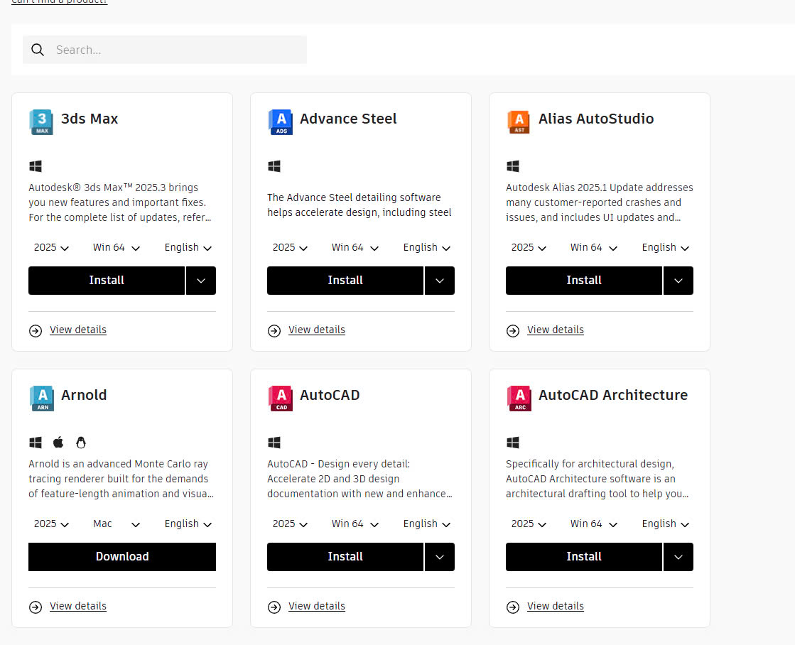Open Advance Steel English language dropdown

click(x=426, y=247)
